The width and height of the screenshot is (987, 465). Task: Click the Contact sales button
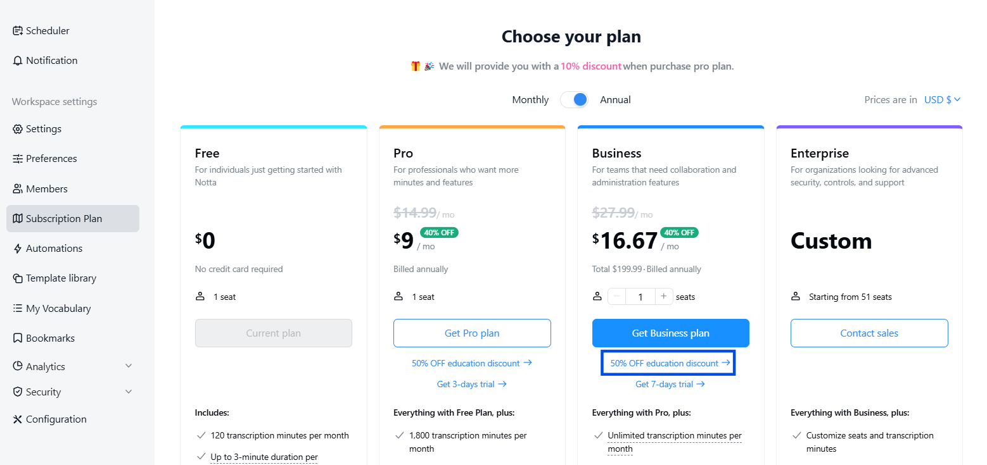click(869, 333)
